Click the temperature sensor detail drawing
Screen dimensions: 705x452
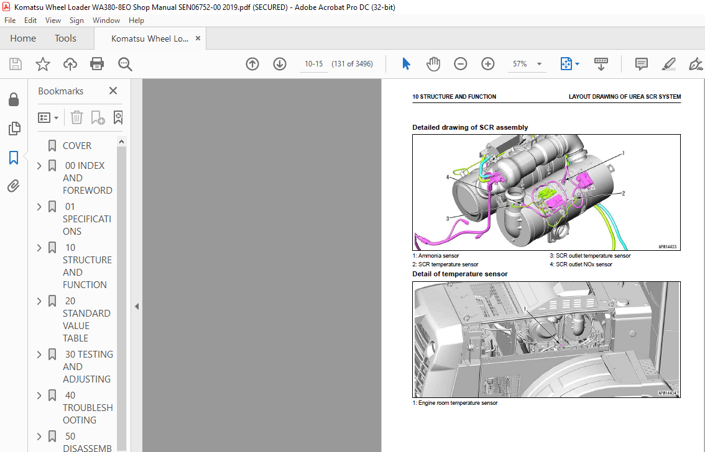[x=546, y=340]
